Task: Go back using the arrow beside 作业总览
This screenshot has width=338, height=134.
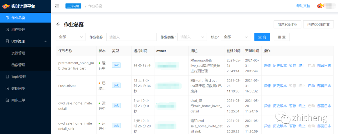Action: click(x=58, y=24)
